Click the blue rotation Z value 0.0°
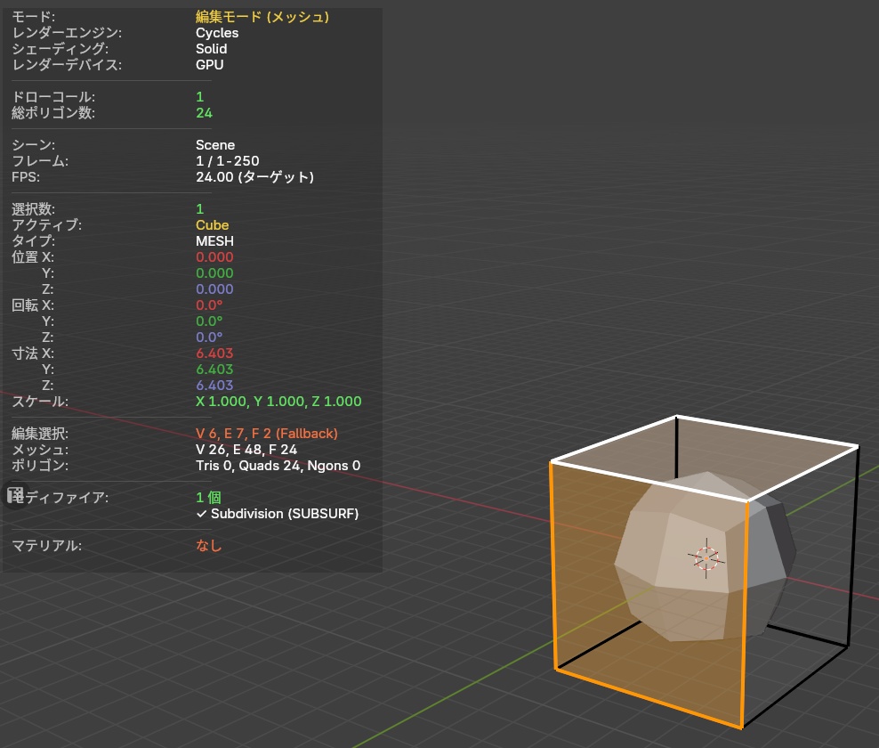This screenshot has height=748, width=879. [209, 337]
